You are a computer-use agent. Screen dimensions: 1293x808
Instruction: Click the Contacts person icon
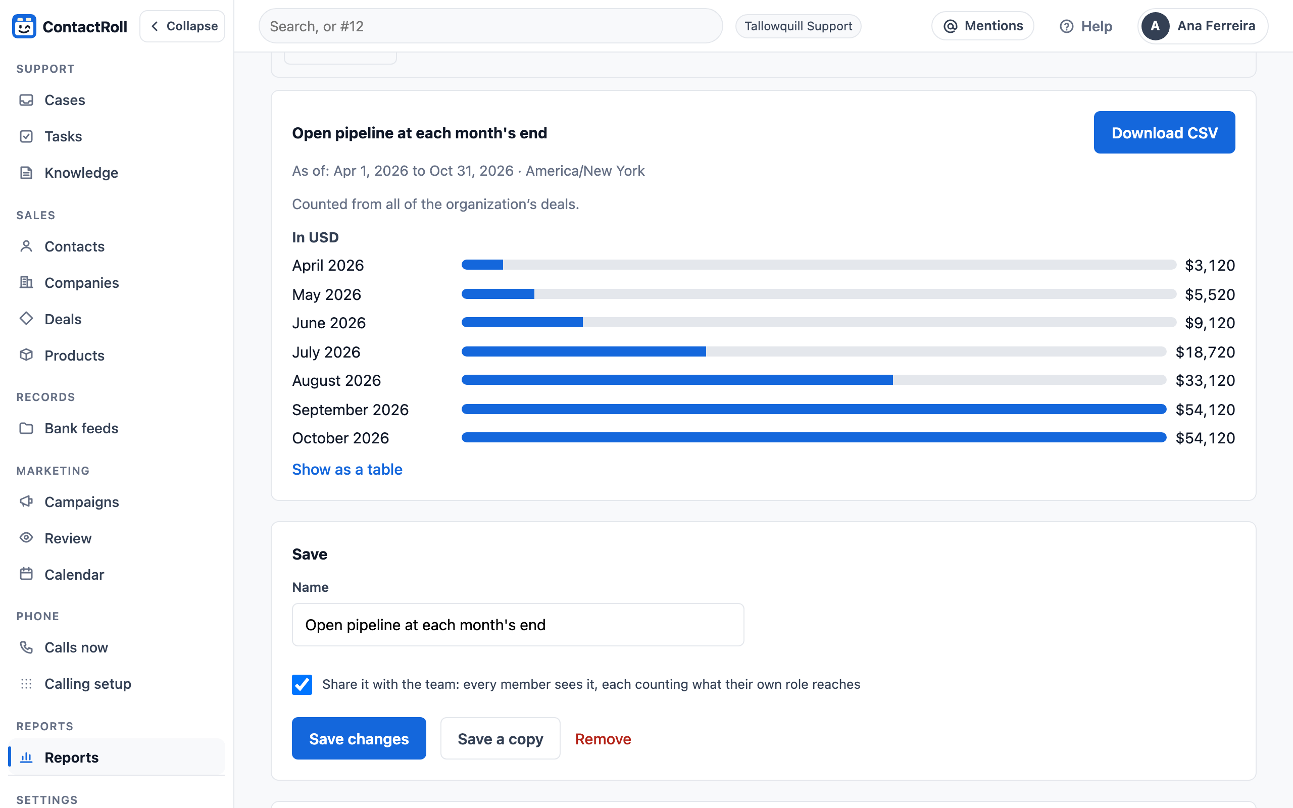[x=26, y=246]
